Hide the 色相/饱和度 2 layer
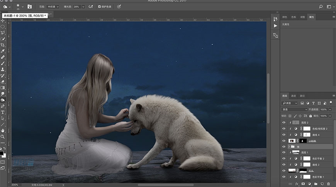Viewport: 336px width, 187px height. coord(284,129)
